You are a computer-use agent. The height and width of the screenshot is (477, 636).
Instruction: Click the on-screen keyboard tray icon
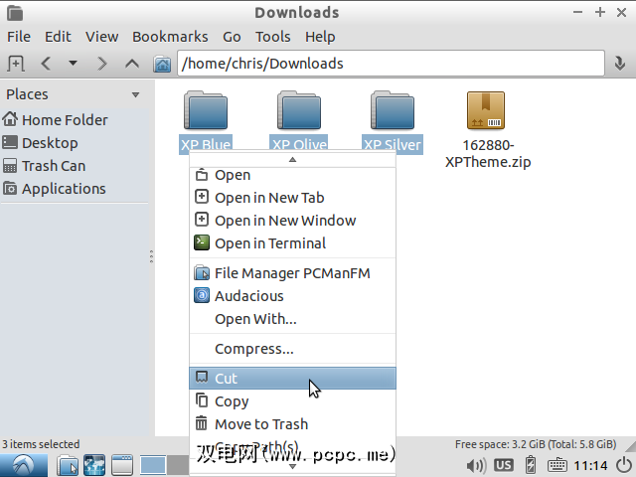556,465
